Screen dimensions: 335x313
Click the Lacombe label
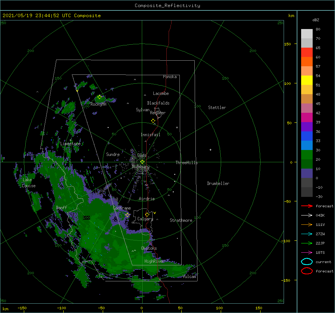(x=161, y=93)
